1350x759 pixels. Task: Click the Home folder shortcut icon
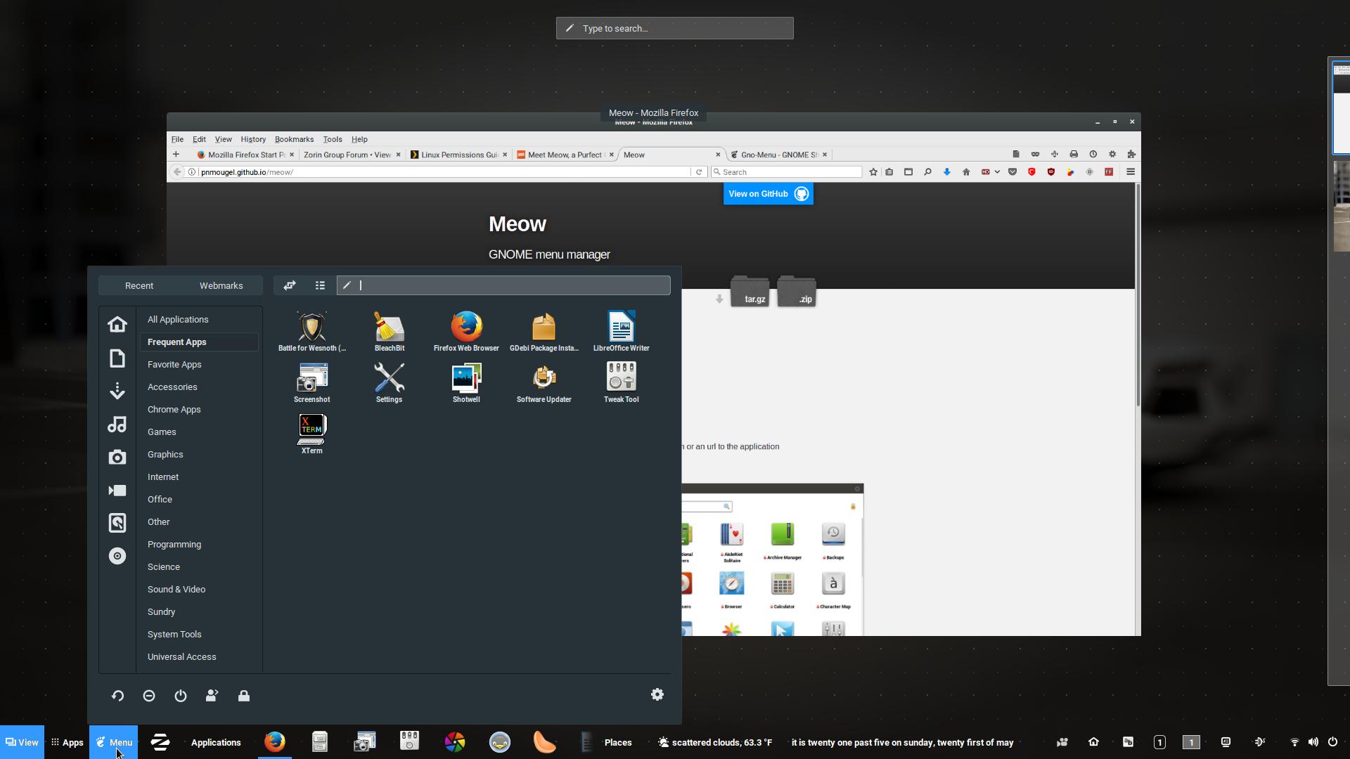pyautogui.click(x=117, y=324)
